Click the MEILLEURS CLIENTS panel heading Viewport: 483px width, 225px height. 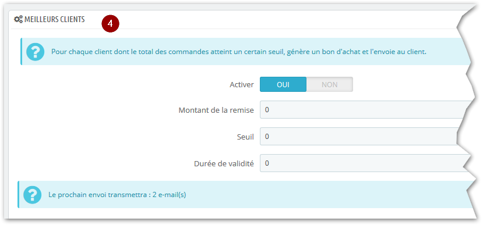[55, 20]
